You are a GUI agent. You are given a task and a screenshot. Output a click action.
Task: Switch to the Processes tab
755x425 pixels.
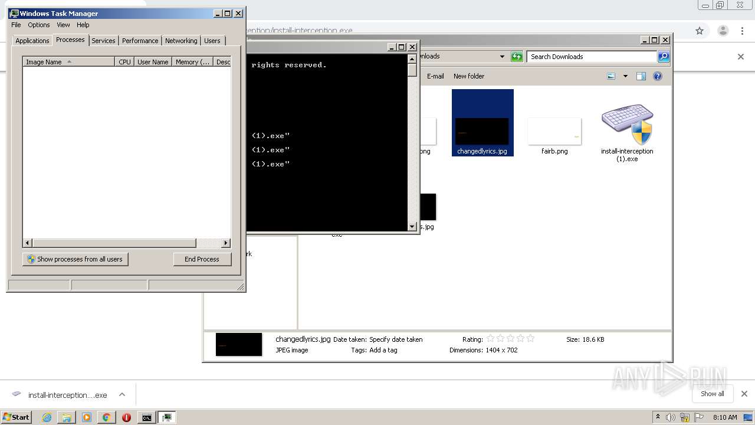[x=70, y=40]
